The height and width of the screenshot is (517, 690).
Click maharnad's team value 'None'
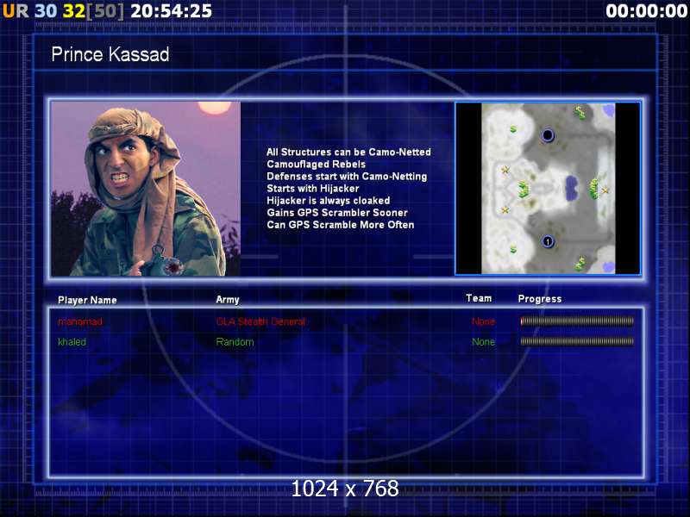[483, 321]
